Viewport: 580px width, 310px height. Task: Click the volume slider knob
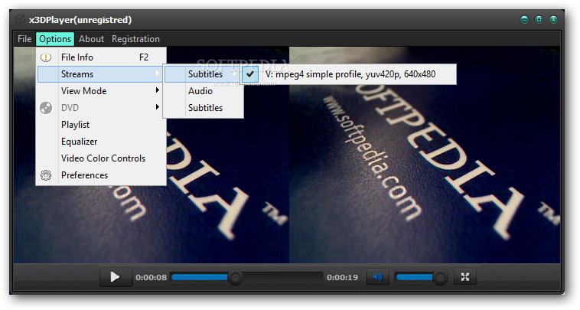pyautogui.click(x=440, y=277)
